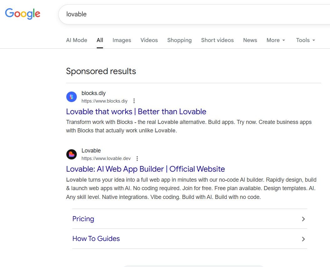This screenshot has width=330, height=267.
Task: Click the https://www.blocks.diy URL text
Action: pyautogui.click(x=104, y=101)
